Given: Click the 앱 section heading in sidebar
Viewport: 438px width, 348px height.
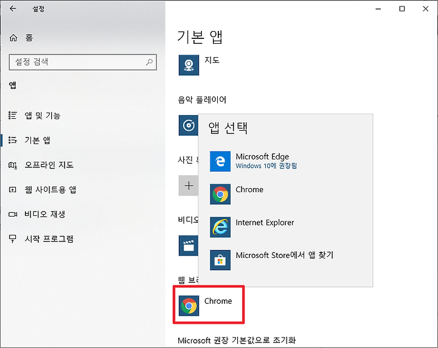Looking at the screenshot, I should coord(13,85).
